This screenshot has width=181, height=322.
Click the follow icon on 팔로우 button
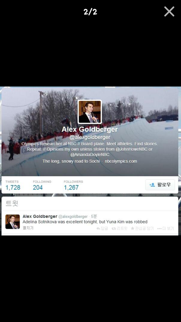coord(152,185)
